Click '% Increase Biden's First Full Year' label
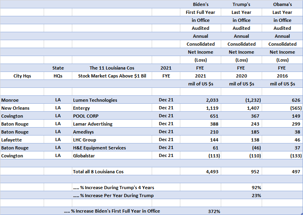Viewport: 303px width, 215px height. tap(112, 211)
